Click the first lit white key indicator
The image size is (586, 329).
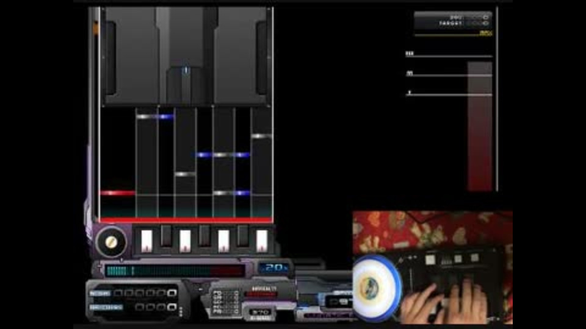(x=146, y=241)
